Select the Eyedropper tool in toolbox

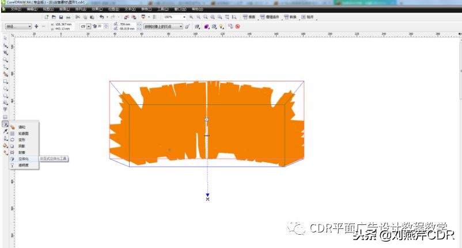tap(5, 131)
